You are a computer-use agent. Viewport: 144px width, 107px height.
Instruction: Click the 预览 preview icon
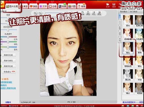pyautogui.click(x=99, y=13)
